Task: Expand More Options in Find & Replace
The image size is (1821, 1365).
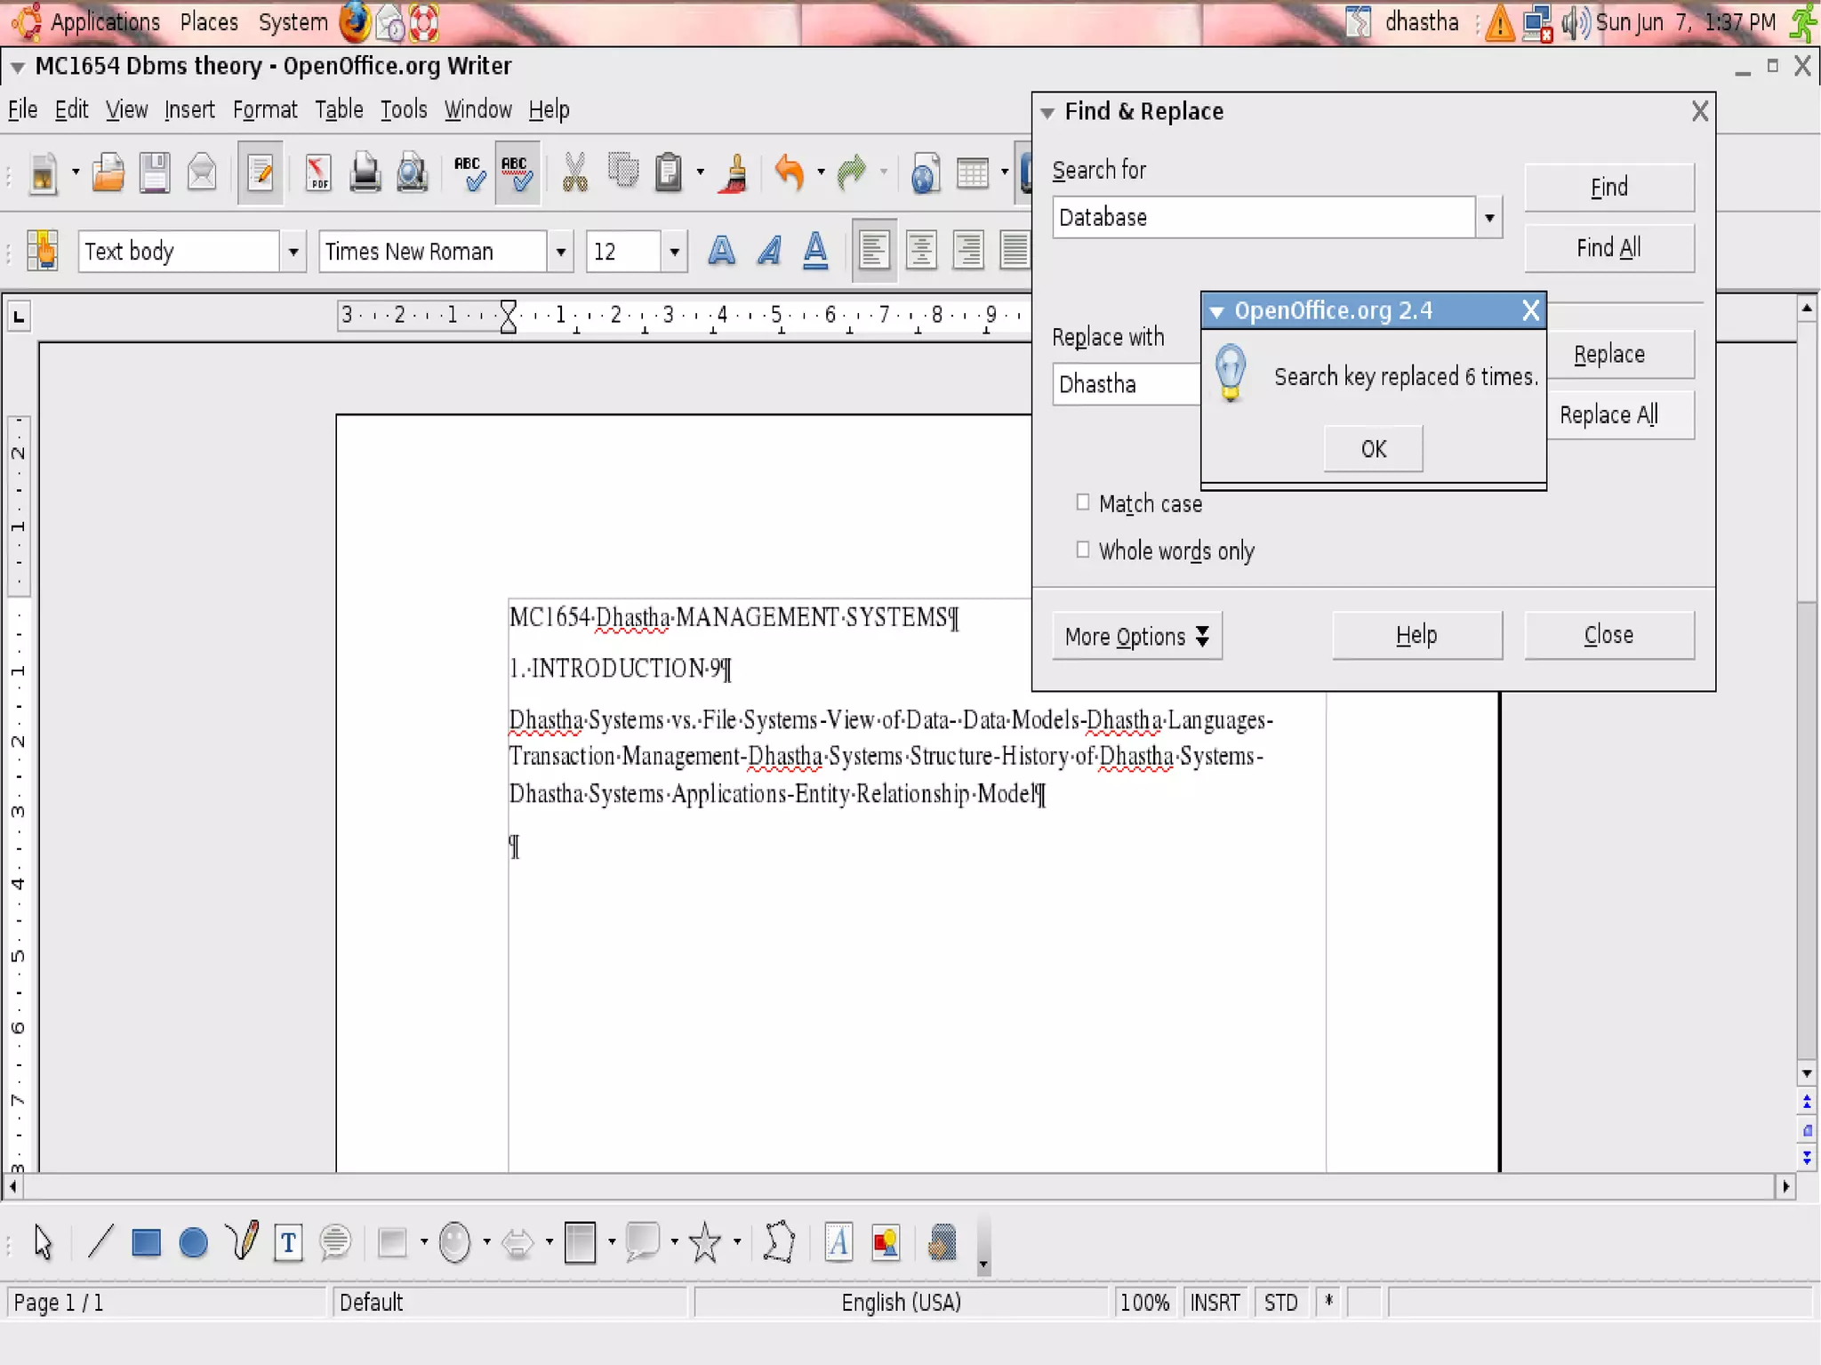Action: coord(1137,636)
